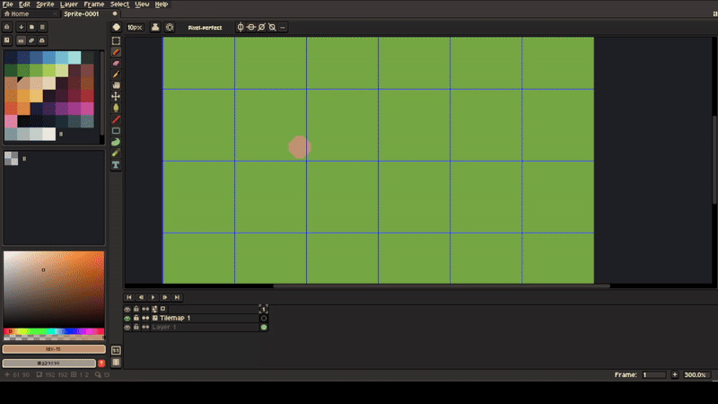
Task: Pick the Eyedropper tool
Action: [x=116, y=74]
